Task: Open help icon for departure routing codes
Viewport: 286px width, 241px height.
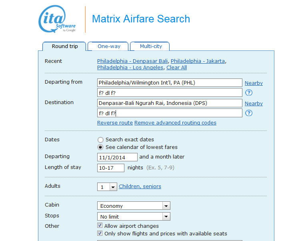Action: [x=249, y=92]
